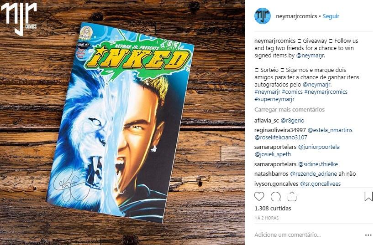Screen dimensions: 374x245
Task: Open the comment speech bubble icon
Action: pyautogui.click(x=275, y=197)
